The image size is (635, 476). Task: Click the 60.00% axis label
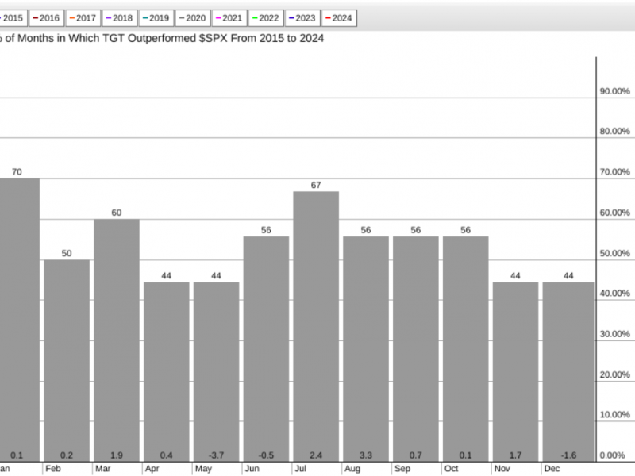614,213
